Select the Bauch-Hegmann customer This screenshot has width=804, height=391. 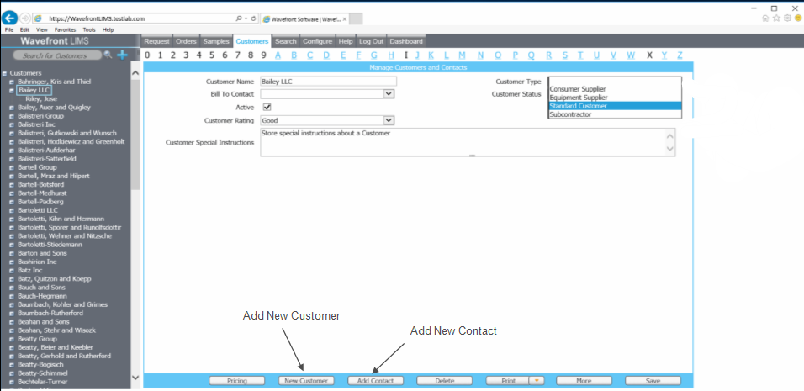[x=40, y=296]
